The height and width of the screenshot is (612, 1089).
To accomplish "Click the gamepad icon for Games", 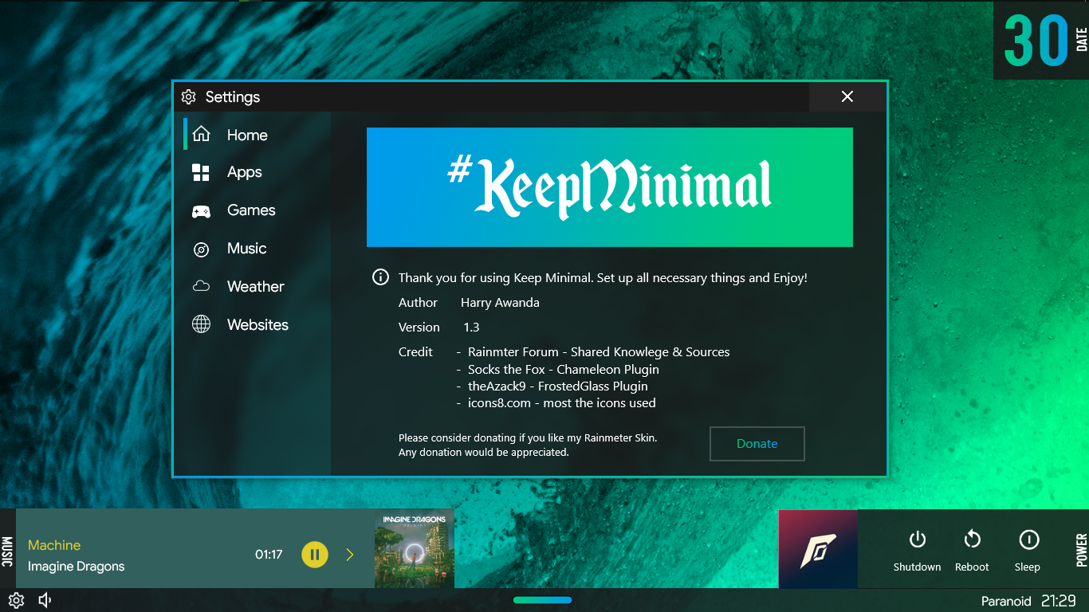I will click(x=201, y=211).
